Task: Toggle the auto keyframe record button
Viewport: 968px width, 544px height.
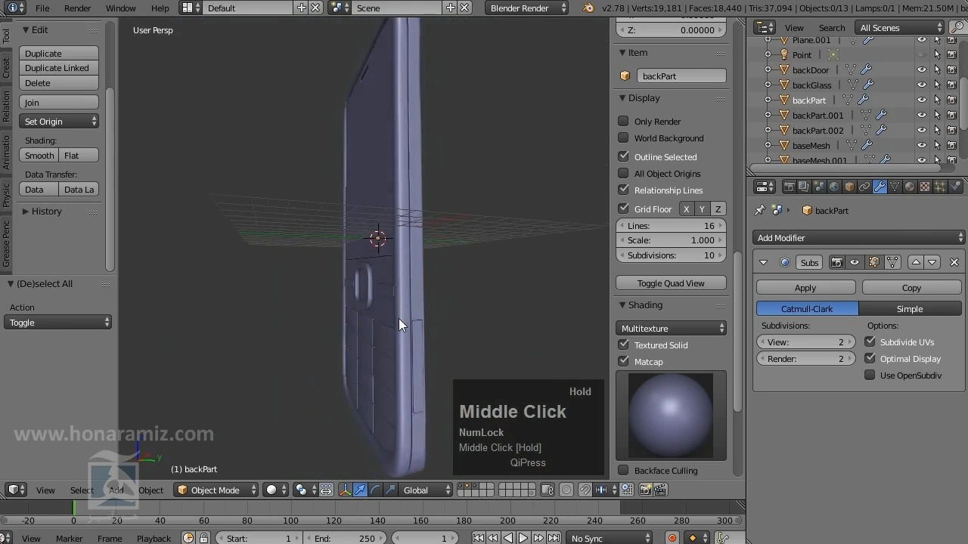Action: (672, 538)
